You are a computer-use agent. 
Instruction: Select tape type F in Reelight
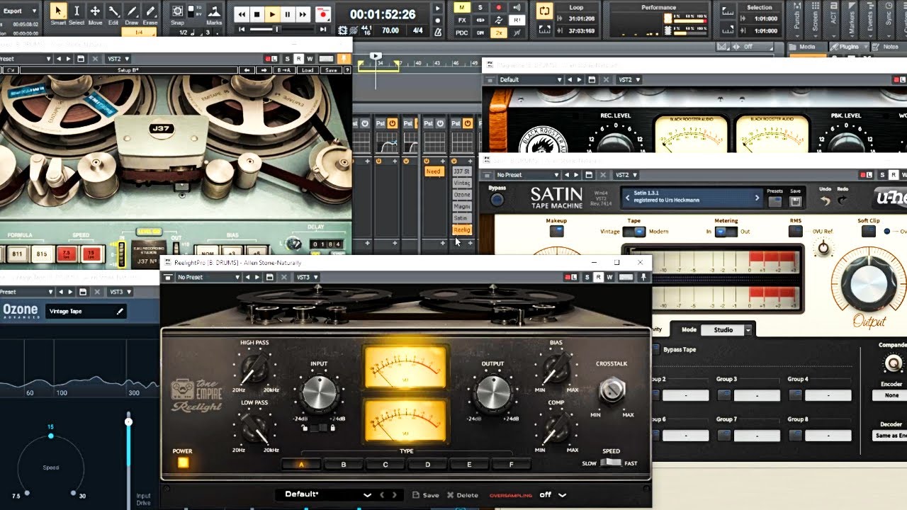(512, 465)
